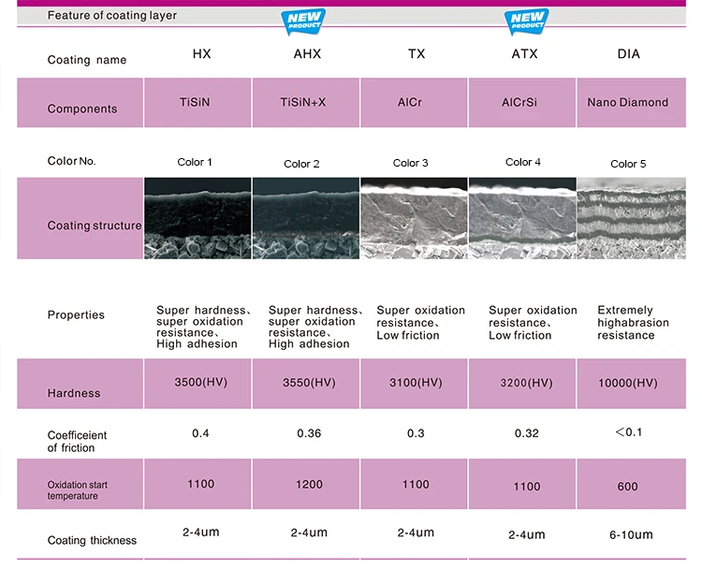Click the 0.4 friction coefficient
702x569 pixels.
(x=200, y=433)
